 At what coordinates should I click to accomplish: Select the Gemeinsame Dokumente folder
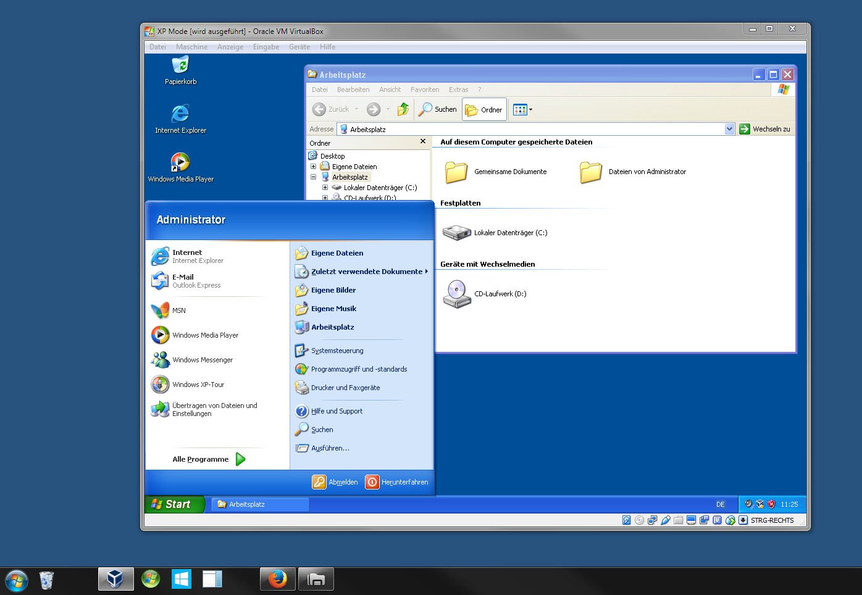[495, 172]
